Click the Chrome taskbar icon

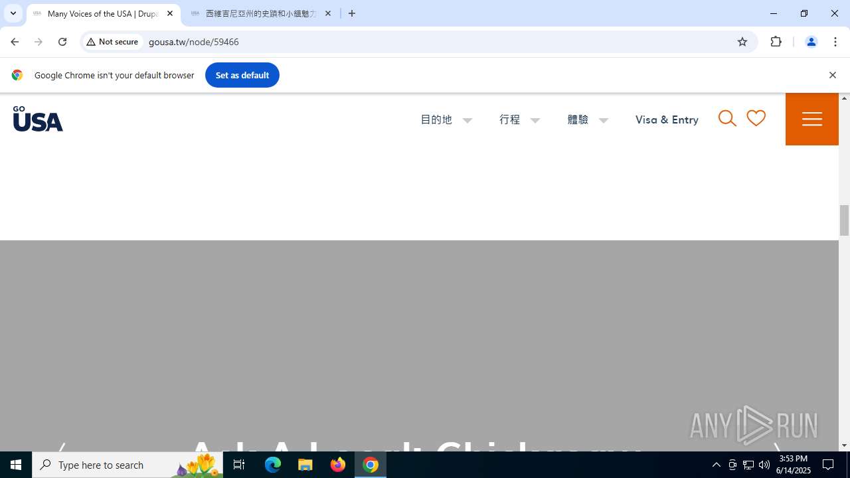point(371,465)
